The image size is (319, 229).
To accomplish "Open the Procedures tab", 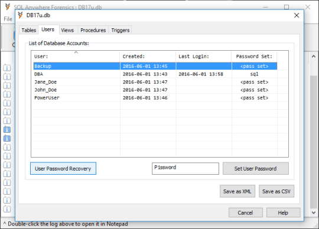I will tap(93, 30).
